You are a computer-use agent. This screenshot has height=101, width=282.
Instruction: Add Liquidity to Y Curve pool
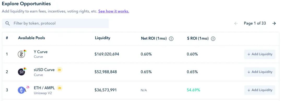[260, 54]
